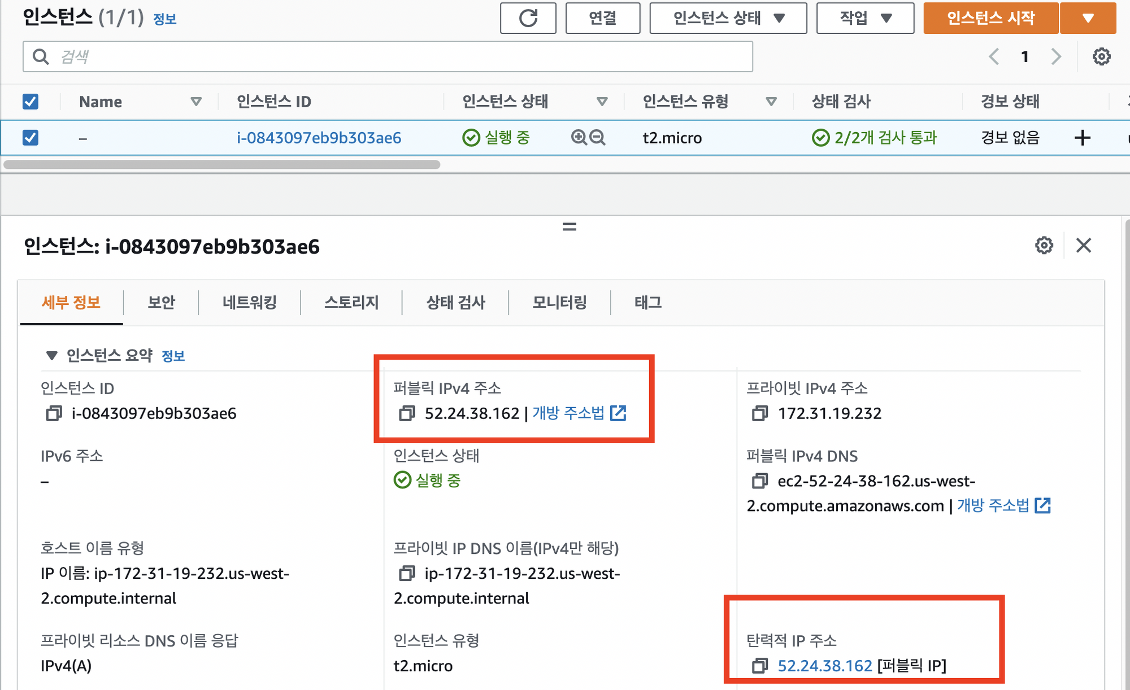Click the refresh instances icon button

(528, 18)
